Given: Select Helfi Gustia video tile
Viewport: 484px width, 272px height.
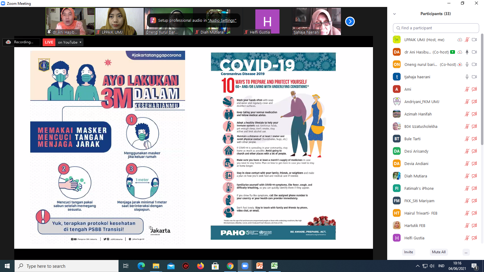Looking at the screenshot, I should 267,21.
